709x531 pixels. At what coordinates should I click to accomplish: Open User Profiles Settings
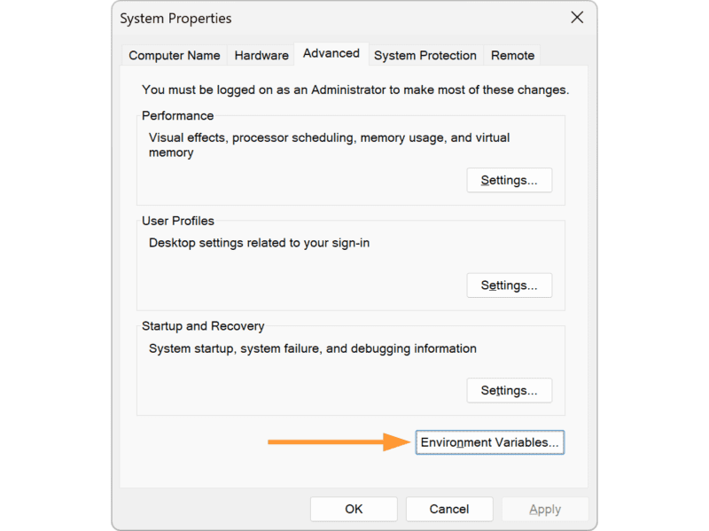(x=509, y=285)
